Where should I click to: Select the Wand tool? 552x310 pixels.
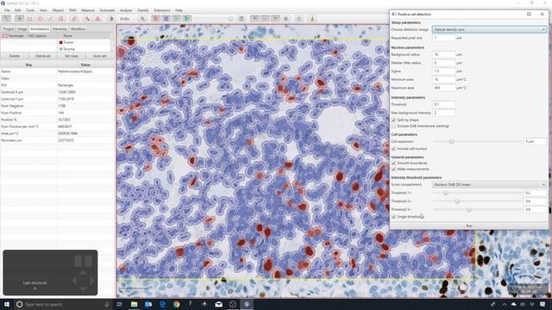tap(87, 19)
